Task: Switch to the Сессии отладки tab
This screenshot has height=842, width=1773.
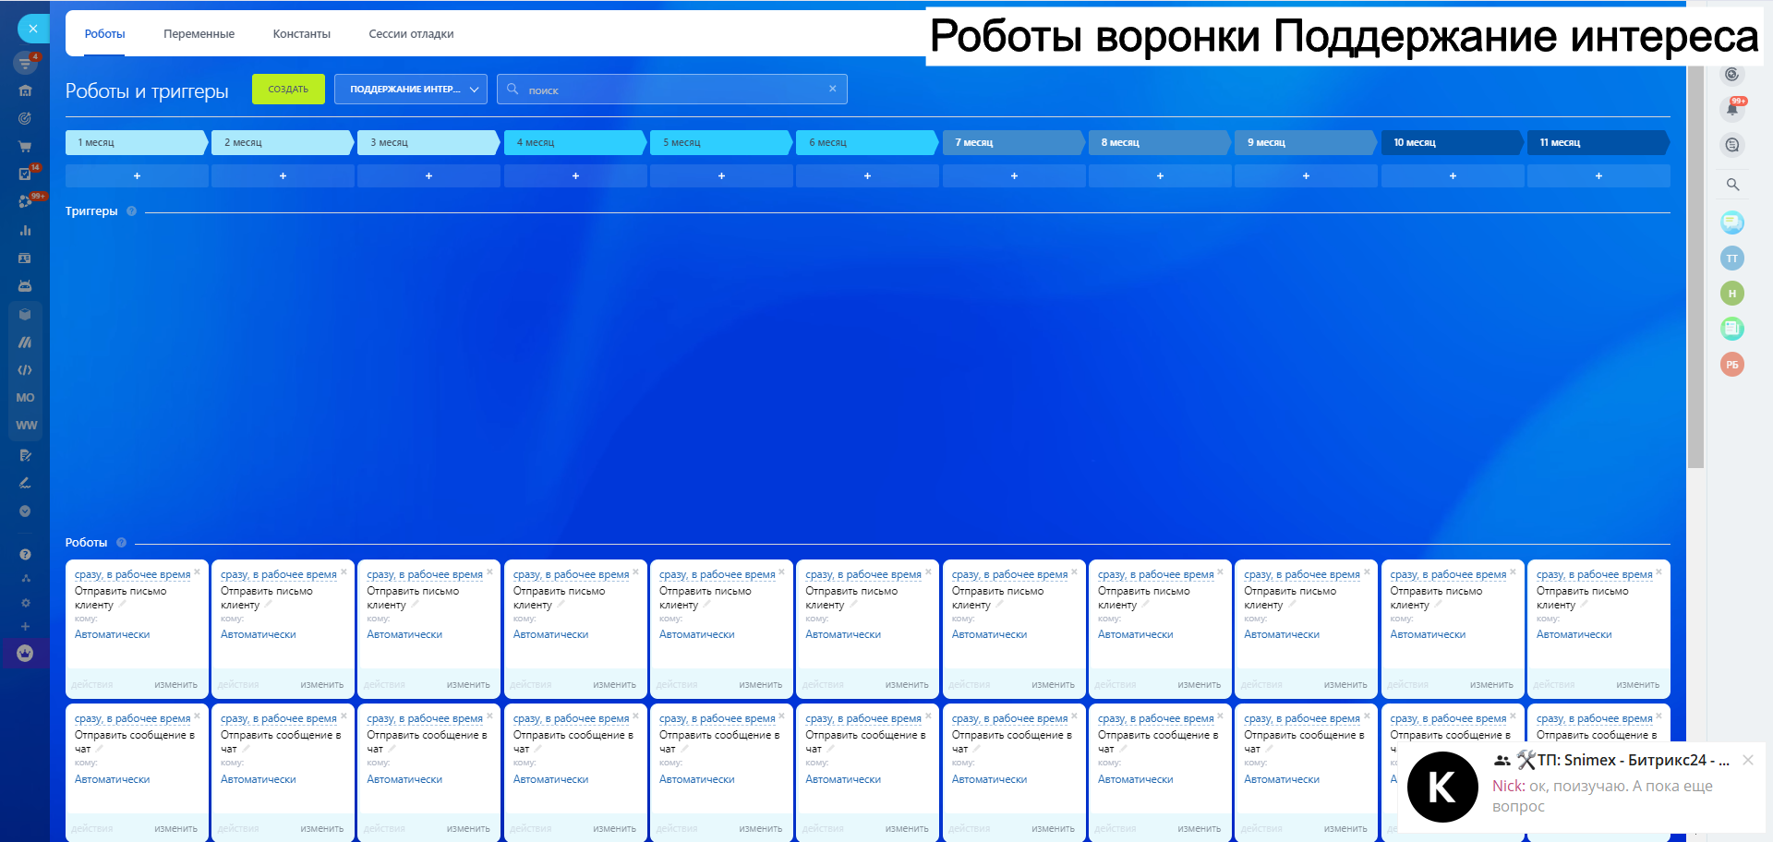Action: coord(411,34)
